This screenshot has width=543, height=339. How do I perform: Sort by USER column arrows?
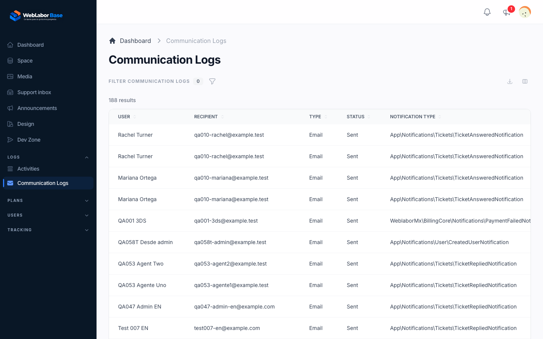(x=135, y=117)
